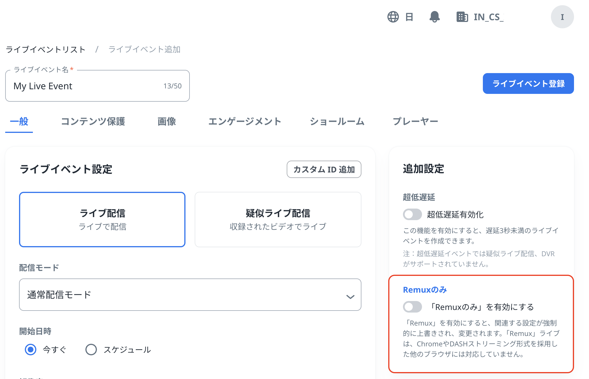Choose the 疑似ライブ配信 option card
Image resolution: width=589 pixels, height=379 pixels.
(x=278, y=220)
